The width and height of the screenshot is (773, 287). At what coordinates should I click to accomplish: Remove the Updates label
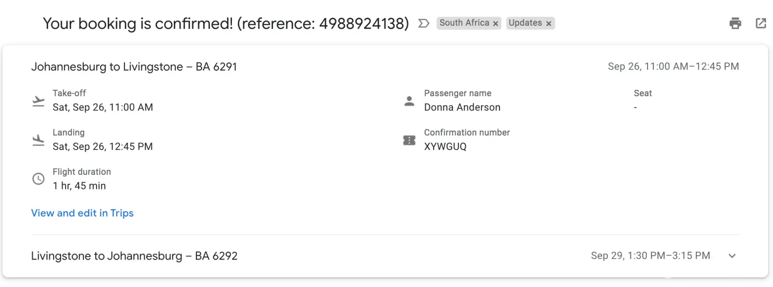(548, 24)
